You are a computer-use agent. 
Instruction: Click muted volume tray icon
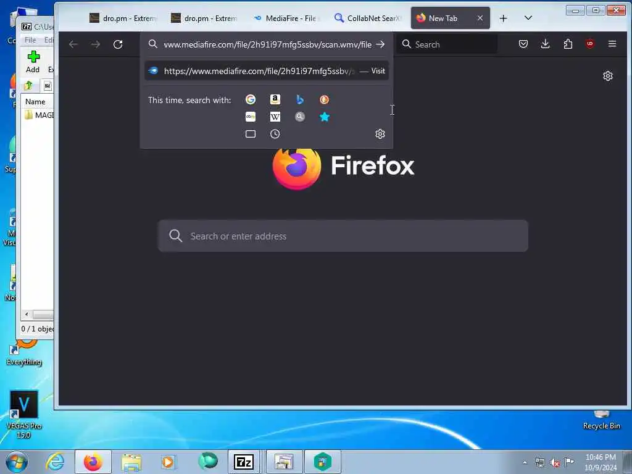pyautogui.click(x=555, y=463)
